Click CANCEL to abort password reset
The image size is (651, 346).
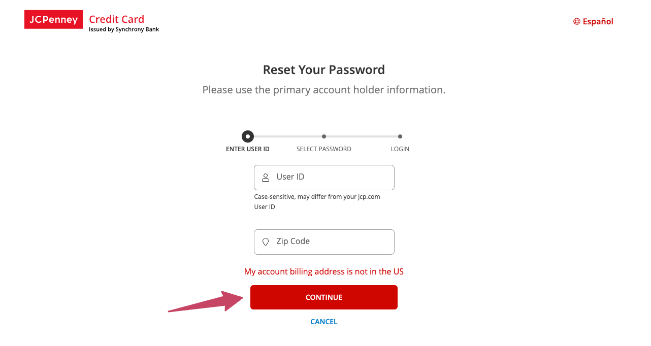pyautogui.click(x=324, y=321)
